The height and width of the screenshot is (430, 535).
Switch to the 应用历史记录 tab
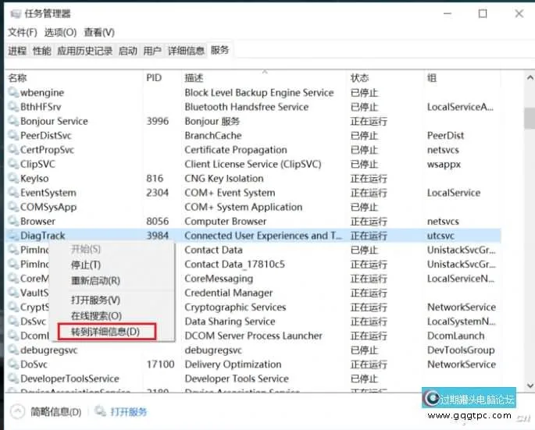pyautogui.click(x=85, y=51)
